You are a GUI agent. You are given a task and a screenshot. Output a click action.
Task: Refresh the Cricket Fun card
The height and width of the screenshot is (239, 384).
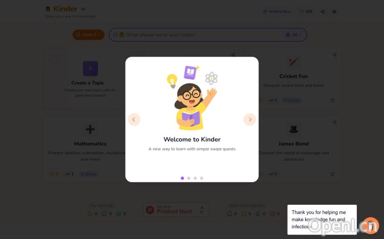332,100
